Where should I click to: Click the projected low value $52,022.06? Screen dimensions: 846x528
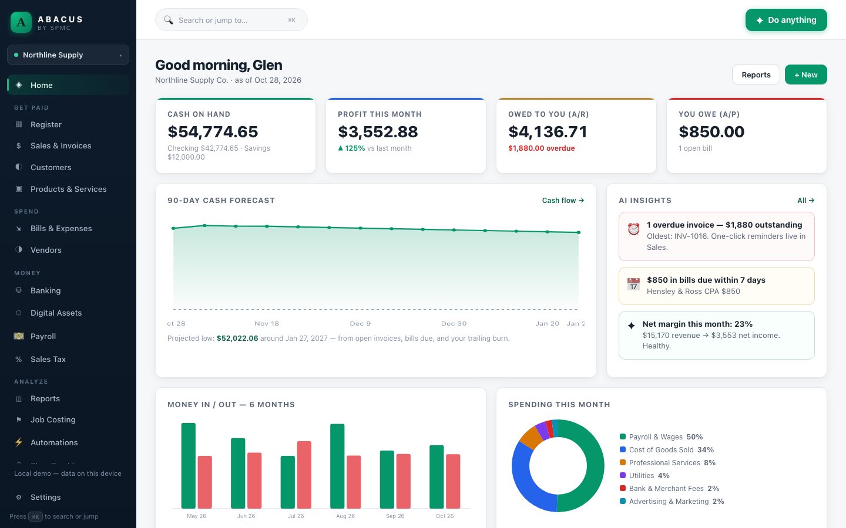[237, 339]
